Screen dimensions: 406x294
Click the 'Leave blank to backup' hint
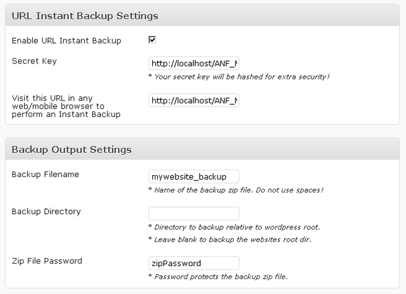(x=229, y=240)
